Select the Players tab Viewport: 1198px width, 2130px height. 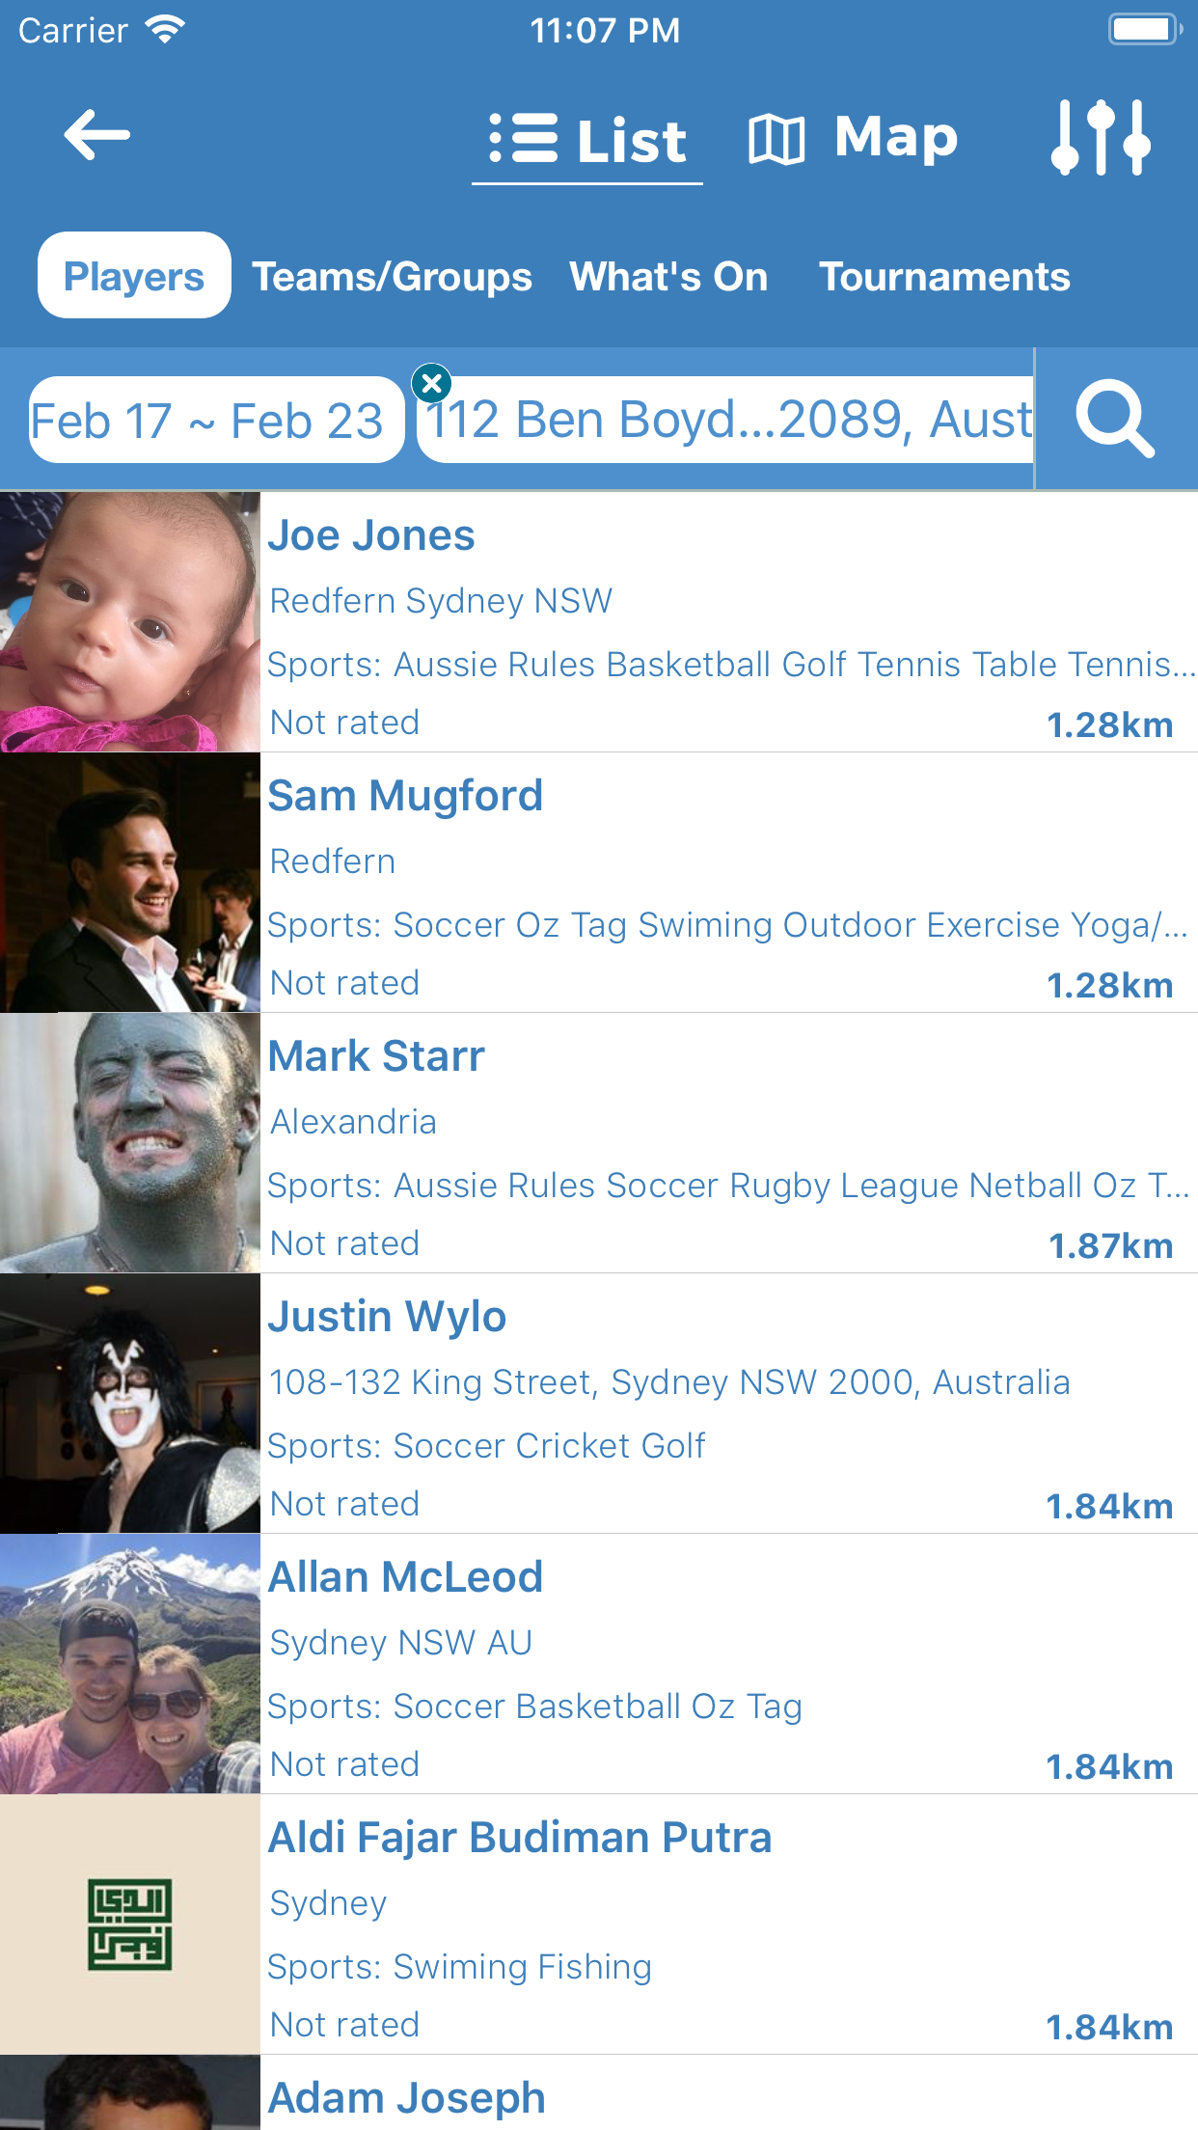(x=134, y=276)
